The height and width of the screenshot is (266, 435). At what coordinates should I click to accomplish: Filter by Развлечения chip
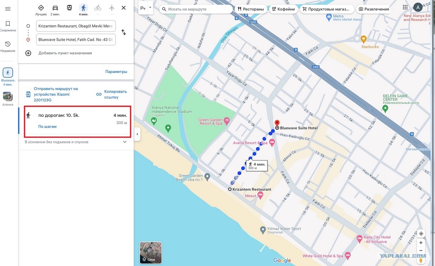point(373,9)
